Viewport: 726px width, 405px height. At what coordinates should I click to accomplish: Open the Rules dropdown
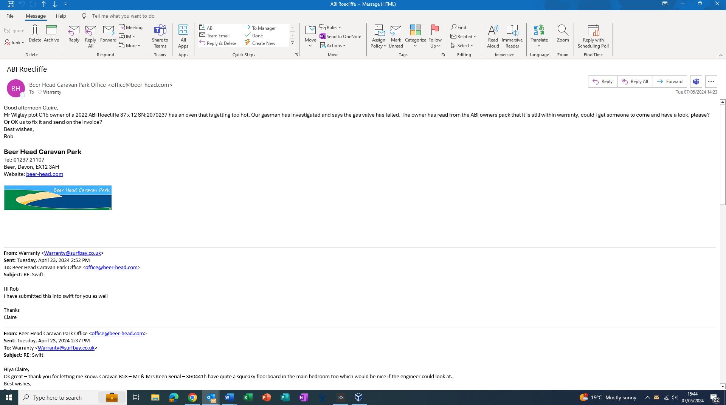(x=330, y=28)
